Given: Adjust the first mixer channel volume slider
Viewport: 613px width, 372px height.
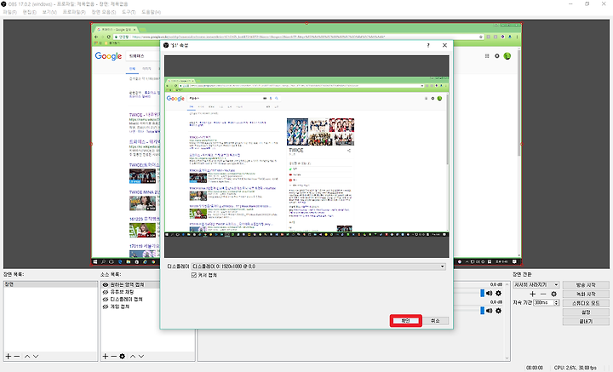Looking at the screenshot, I should click(483, 293).
